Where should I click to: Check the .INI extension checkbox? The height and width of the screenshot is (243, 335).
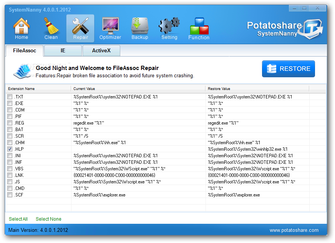pyautogui.click(x=10, y=155)
